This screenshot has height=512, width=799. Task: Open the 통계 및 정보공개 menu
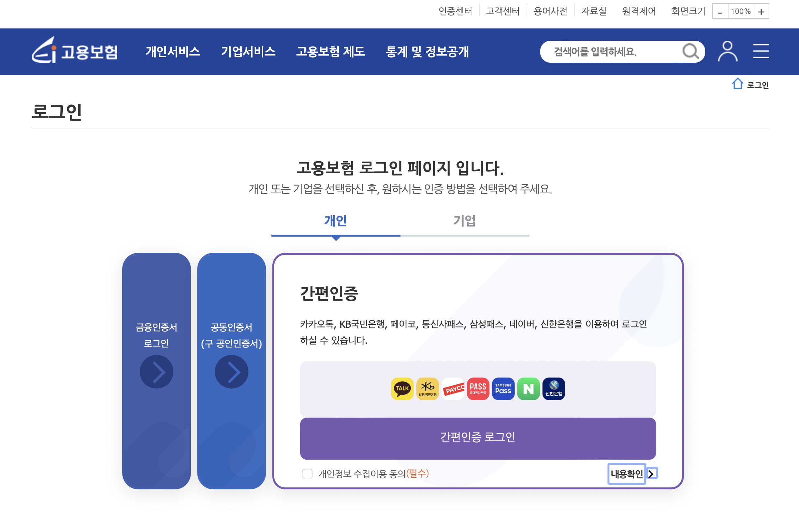coord(427,51)
